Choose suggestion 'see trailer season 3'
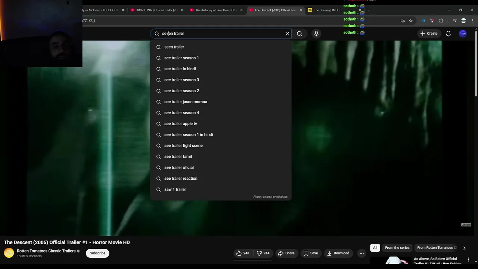Image resolution: width=478 pixels, height=269 pixels. coord(221,80)
